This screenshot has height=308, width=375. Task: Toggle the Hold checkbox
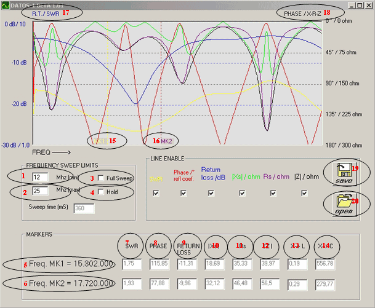[x=101, y=192]
